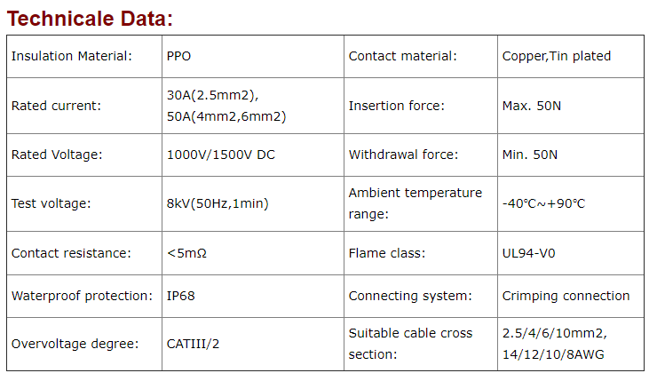Click the -40℃~+90℃ temperature range value
This screenshot has width=657, height=381.
tap(543, 203)
